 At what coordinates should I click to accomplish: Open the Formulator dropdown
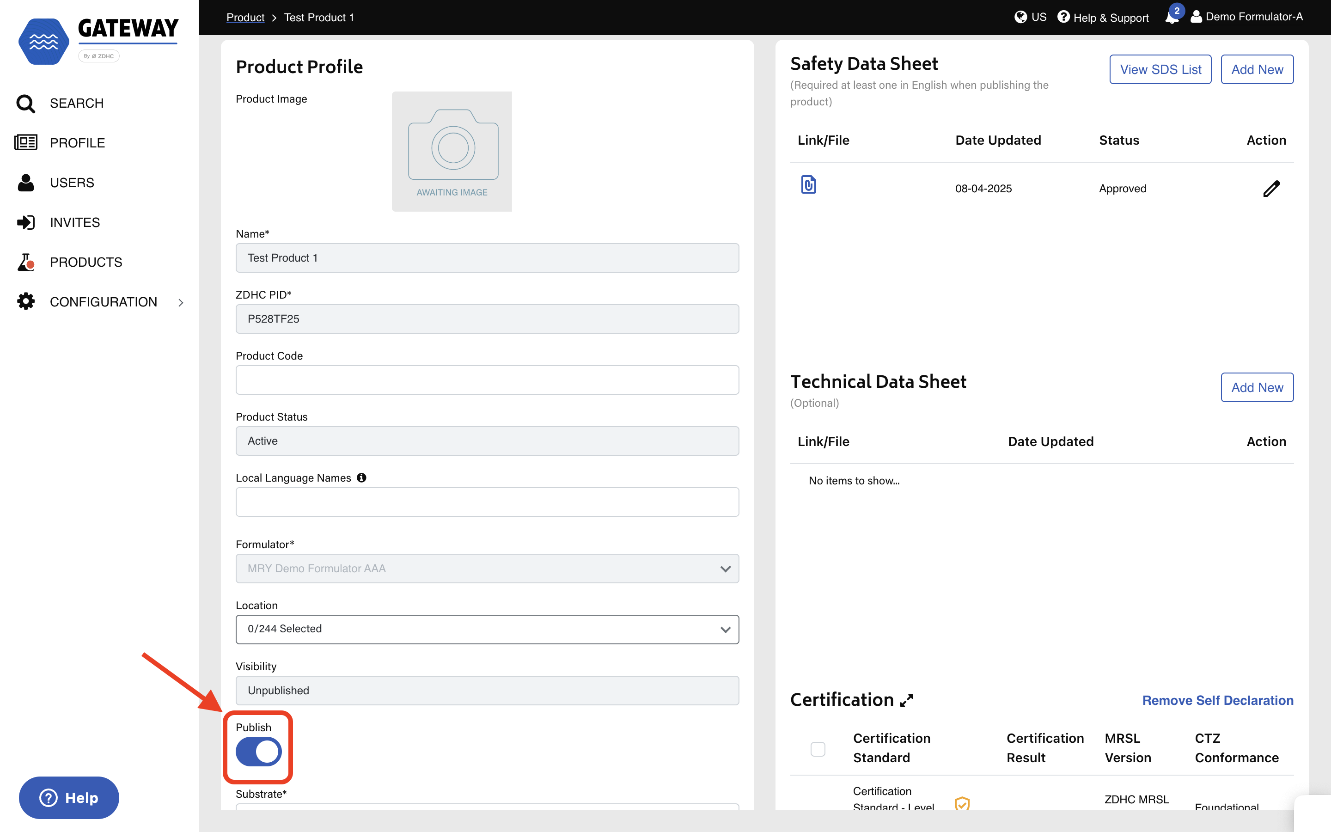(487, 569)
